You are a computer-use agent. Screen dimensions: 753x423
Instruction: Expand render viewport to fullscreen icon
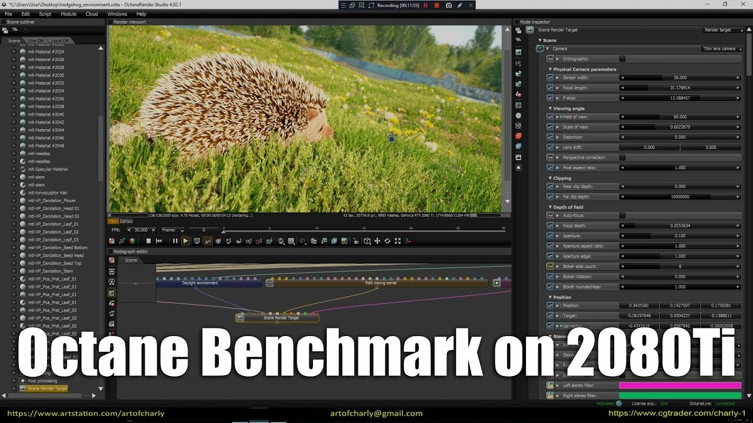tap(397, 241)
